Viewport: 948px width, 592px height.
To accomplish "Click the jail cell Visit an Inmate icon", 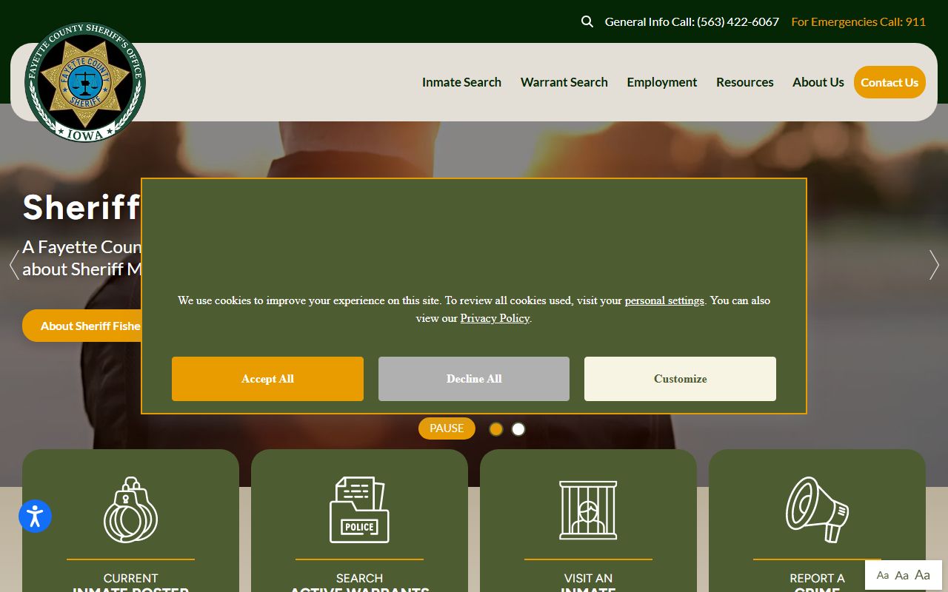I will pos(588,510).
